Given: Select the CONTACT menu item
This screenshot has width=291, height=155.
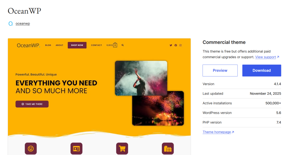Looking at the screenshot, I should coord(96,45).
